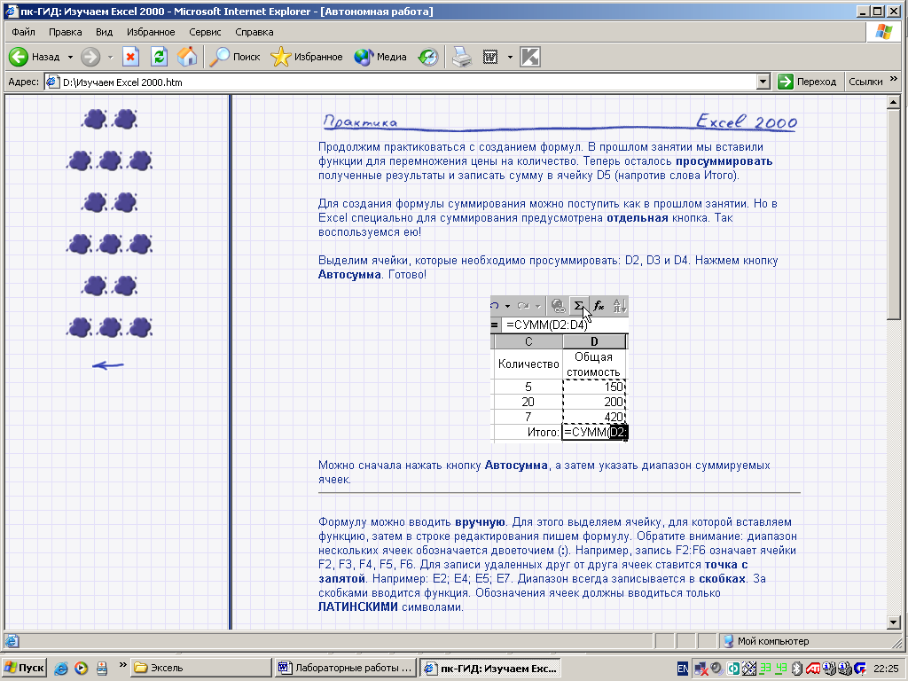This screenshot has height=681, width=908.
Task: Expand the Forward history dropdown arrow
Action: pyautogui.click(x=110, y=57)
